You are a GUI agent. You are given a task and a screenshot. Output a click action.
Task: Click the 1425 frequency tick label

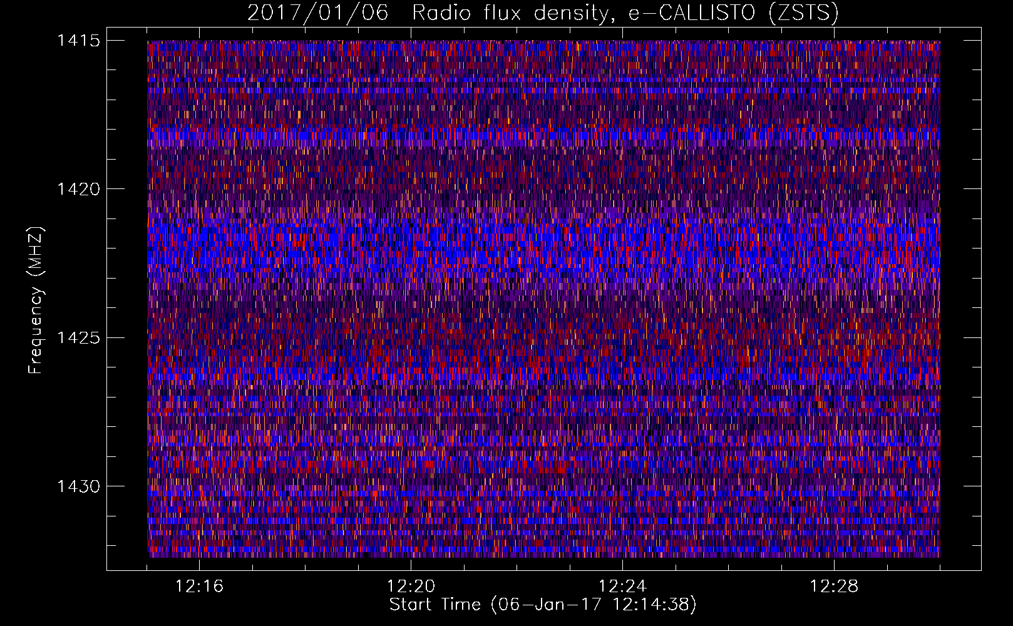[78, 338]
